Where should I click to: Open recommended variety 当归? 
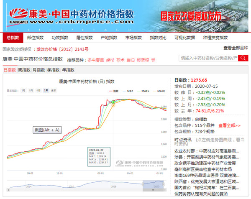point(131,60)
